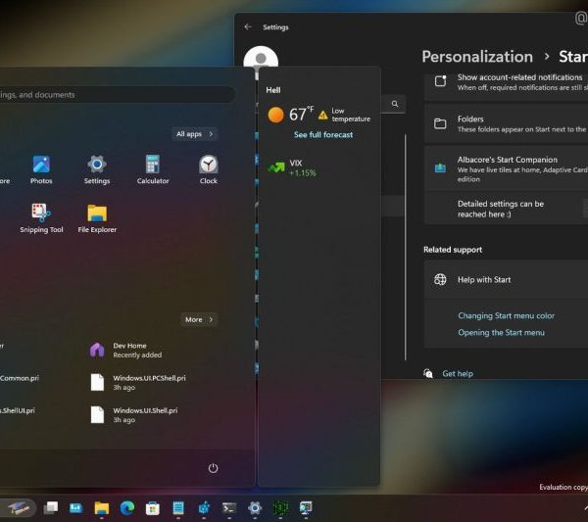Click the Start menu power button

tap(213, 468)
